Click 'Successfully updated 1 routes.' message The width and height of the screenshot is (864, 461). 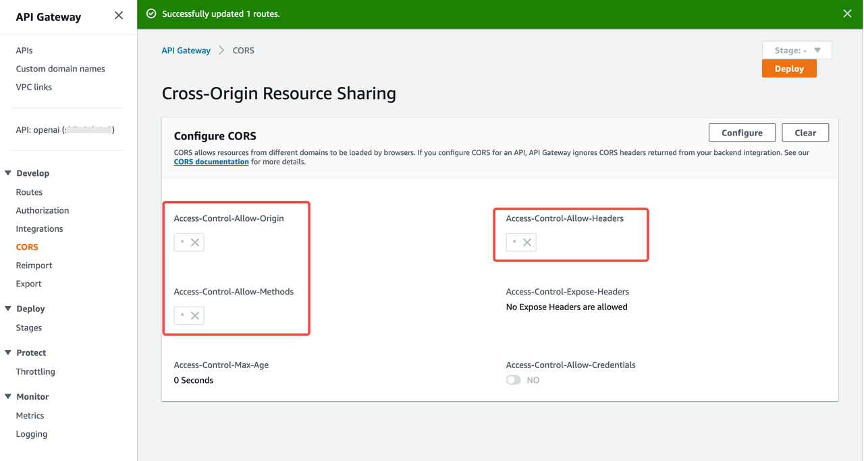pyautogui.click(x=221, y=13)
